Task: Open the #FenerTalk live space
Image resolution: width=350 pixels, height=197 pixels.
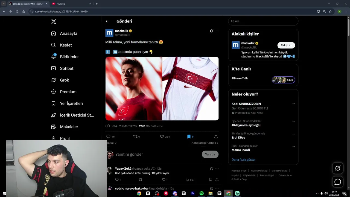Action: pos(240,78)
